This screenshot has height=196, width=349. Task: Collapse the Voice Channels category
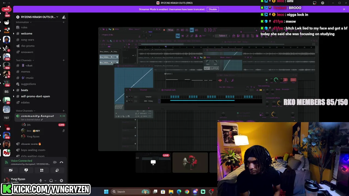[26, 111]
